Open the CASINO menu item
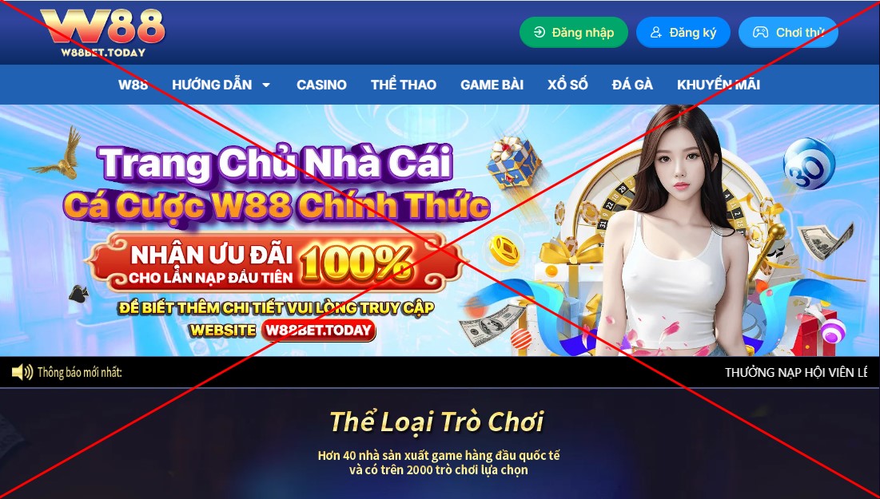This screenshot has width=880, height=499. pos(321,85)
